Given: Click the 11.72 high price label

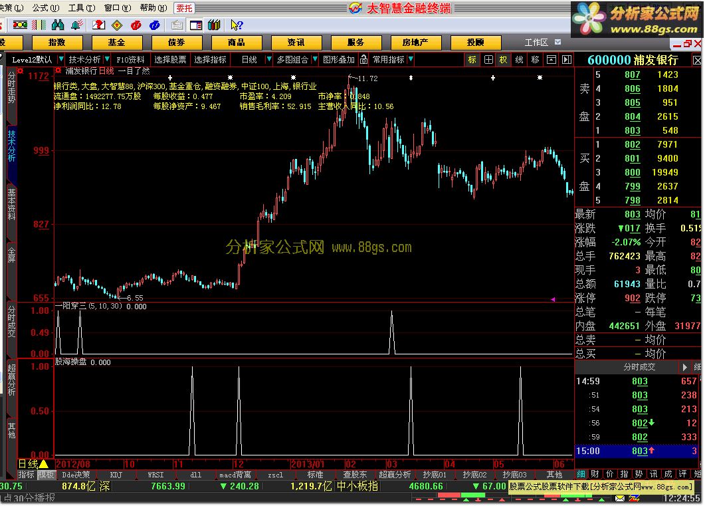Looking at the screenshot, I should click(x=368, y=78).
